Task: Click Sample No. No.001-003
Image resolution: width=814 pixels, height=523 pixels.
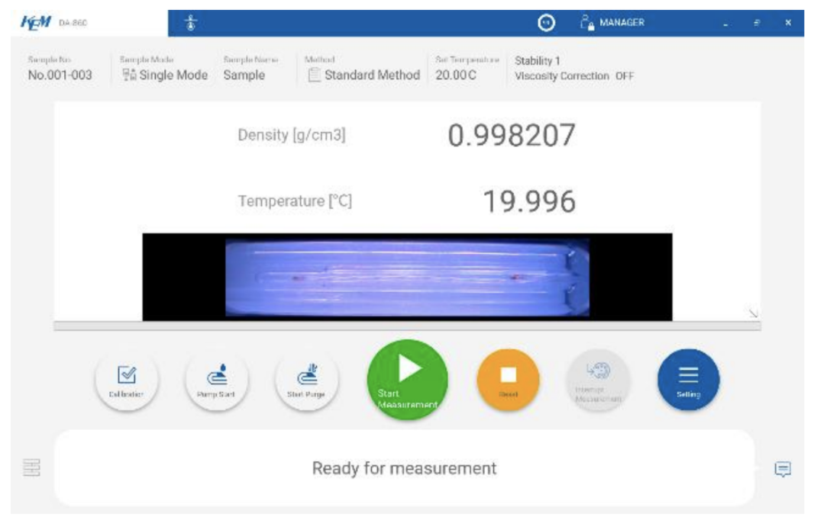Action: pos(60,75)
